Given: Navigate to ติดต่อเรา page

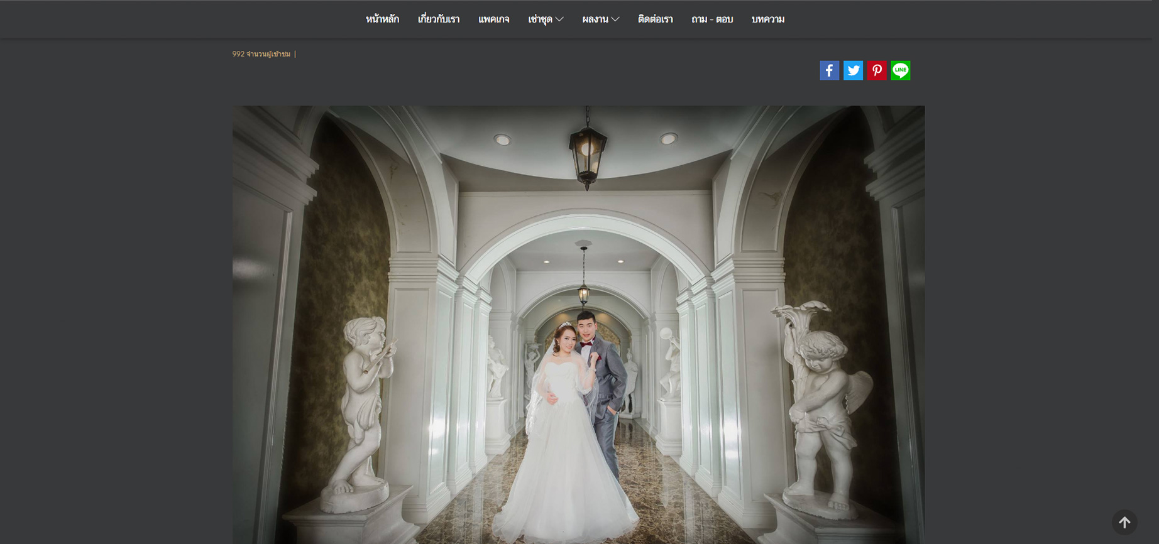Looking at the screenshot, I should (x=655, y=19).
